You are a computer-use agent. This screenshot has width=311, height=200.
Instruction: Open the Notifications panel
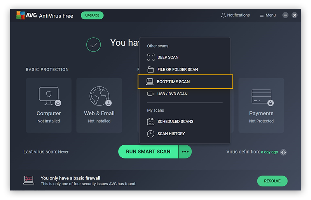click(235, 15)
